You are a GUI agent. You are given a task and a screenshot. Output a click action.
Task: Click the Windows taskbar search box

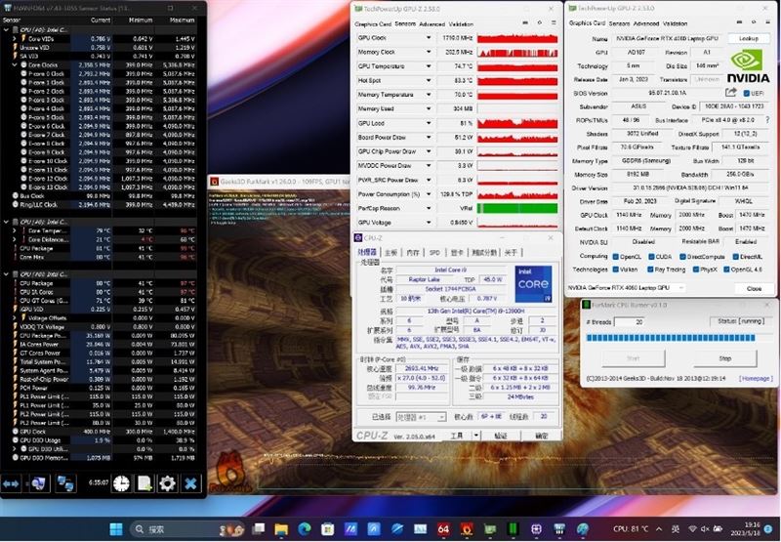tap(186, 529)
